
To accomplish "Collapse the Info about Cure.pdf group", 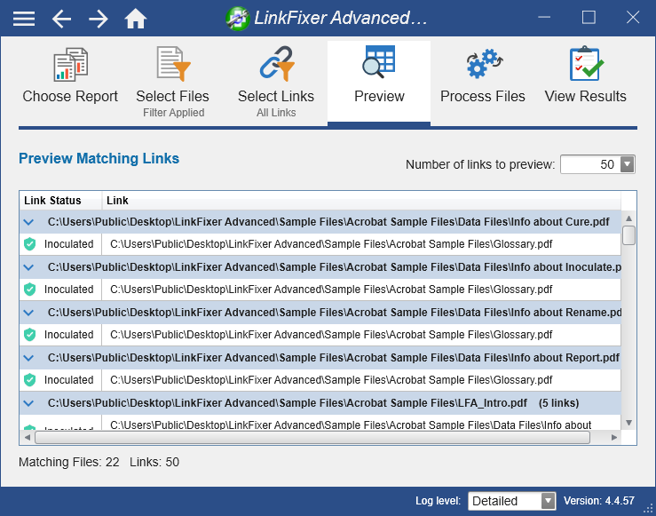I will (x=29, y=222).
